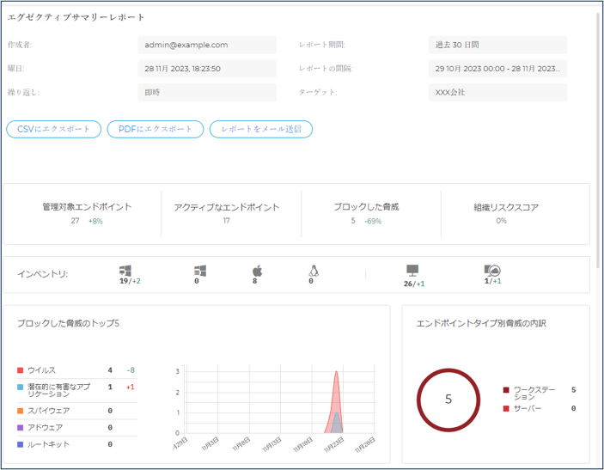
Task: Click the red サーバー legend swatch
Action: coord(506,408)
